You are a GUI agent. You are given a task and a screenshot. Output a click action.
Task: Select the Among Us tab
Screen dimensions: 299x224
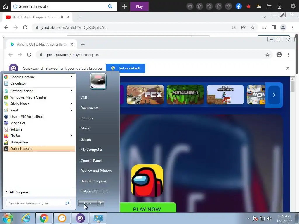coord(41,44)
